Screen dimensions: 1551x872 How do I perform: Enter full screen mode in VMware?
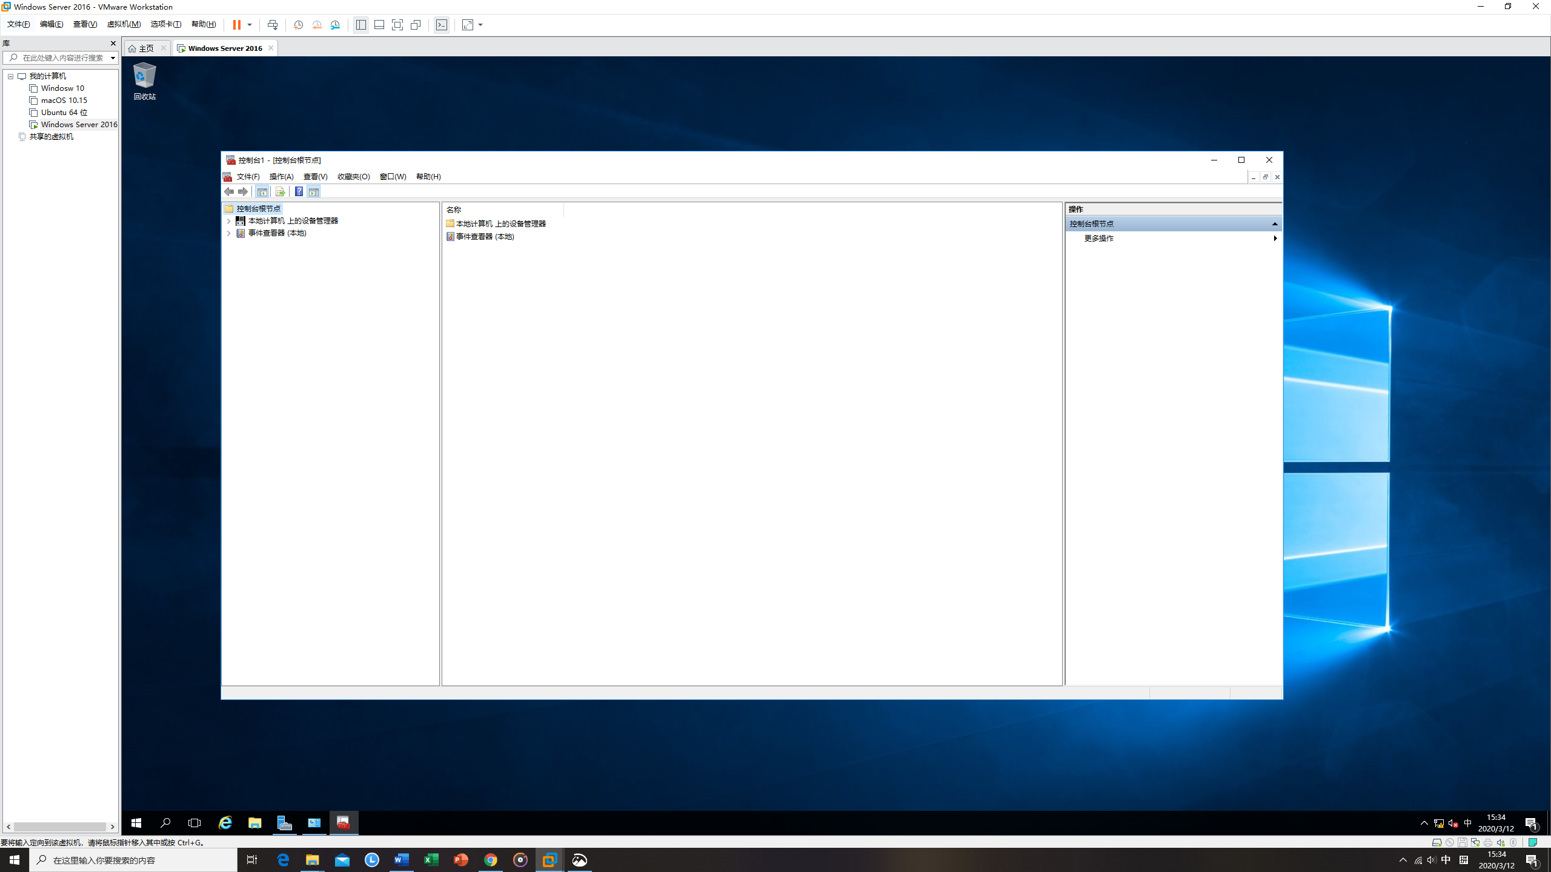point(397,25)
